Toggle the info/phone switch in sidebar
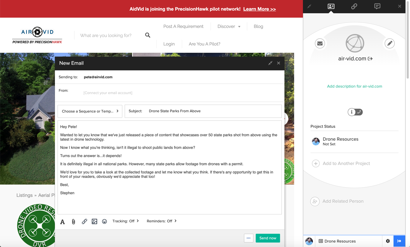 click(x=355, y=112)
